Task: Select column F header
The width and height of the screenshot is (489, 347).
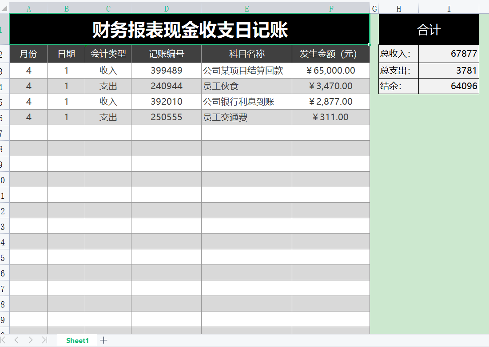Action: point(331,8)
